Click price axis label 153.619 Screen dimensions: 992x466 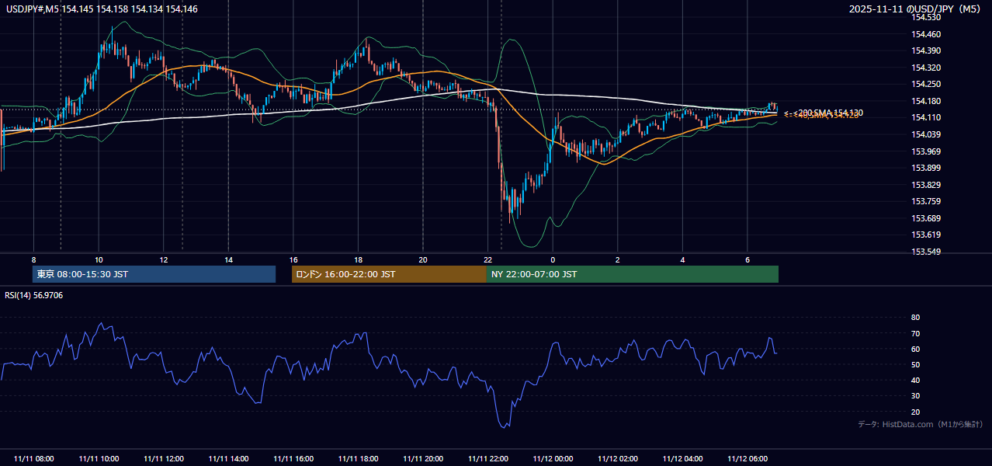pos(926,235)
